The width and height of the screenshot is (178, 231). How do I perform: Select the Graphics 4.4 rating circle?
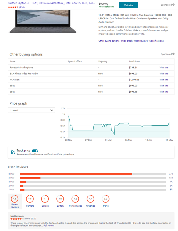coord(90,199)
